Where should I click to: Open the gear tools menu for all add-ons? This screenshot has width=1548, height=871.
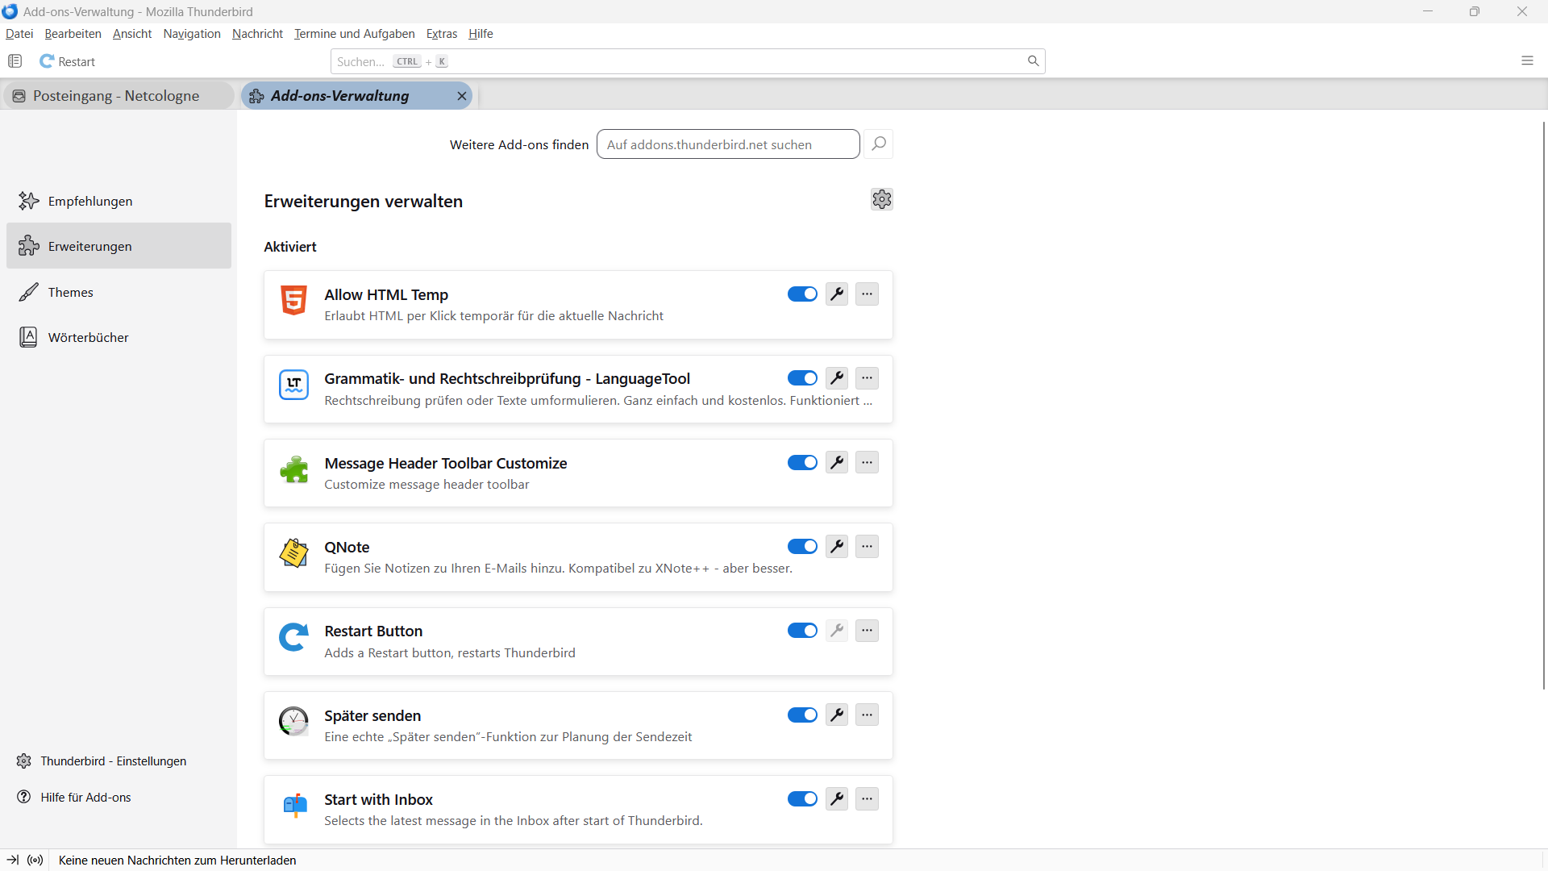click(x=881, y=199)
